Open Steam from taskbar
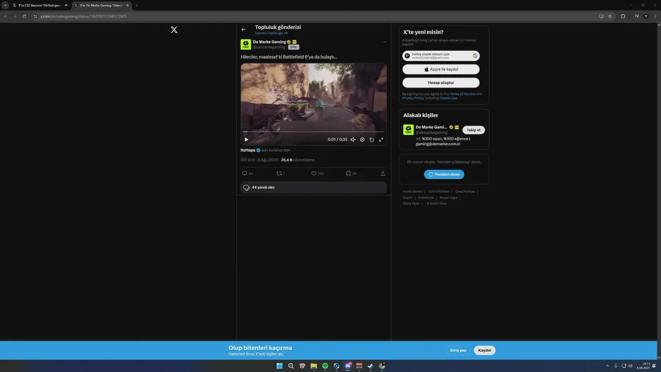 pos(370,366)
